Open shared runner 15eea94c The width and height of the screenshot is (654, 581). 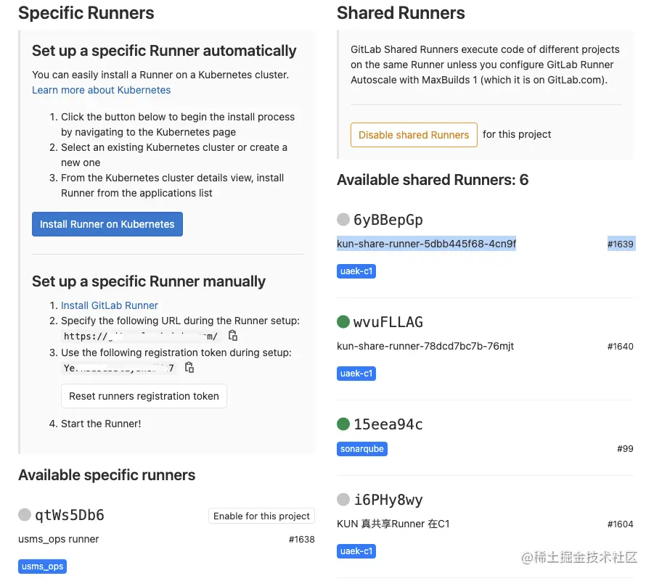click(388, 424)
